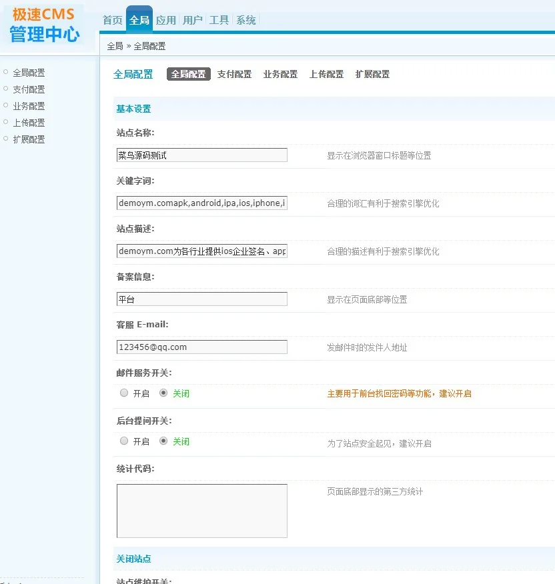Open the 工具 top navigation tab
This screenshot has height=584, width=555.
[x=219, y=20]
